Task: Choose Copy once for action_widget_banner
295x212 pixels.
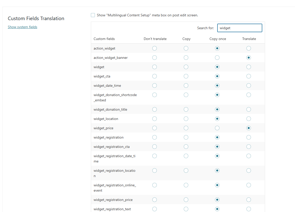Action: [217, 58]
